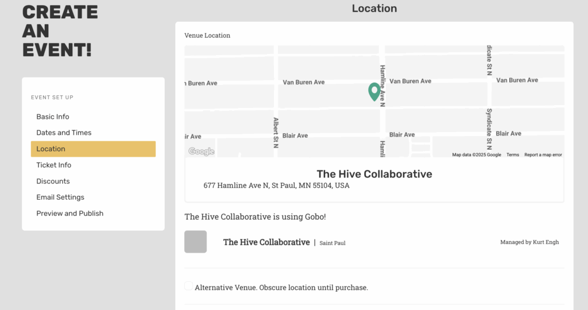The height and width of the screenshot is (310, 588).
Task: Click the Google logo on map
Action: [x=202, y=152]
